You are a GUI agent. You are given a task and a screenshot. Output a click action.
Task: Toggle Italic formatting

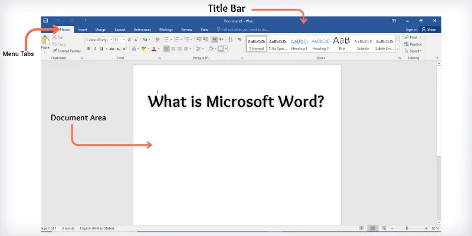tap(95, 49)
